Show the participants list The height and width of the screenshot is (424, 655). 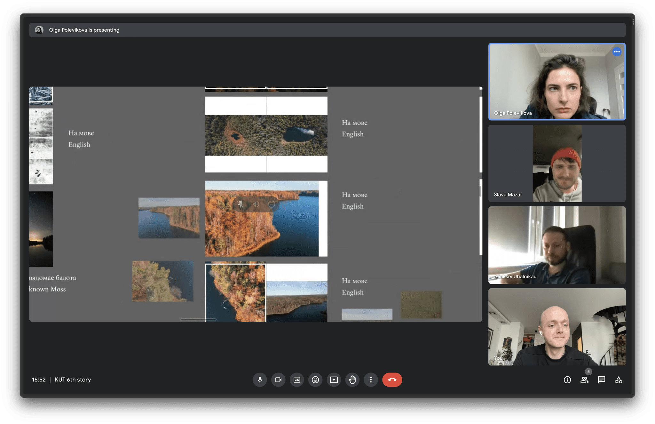(x=584, y=380)
